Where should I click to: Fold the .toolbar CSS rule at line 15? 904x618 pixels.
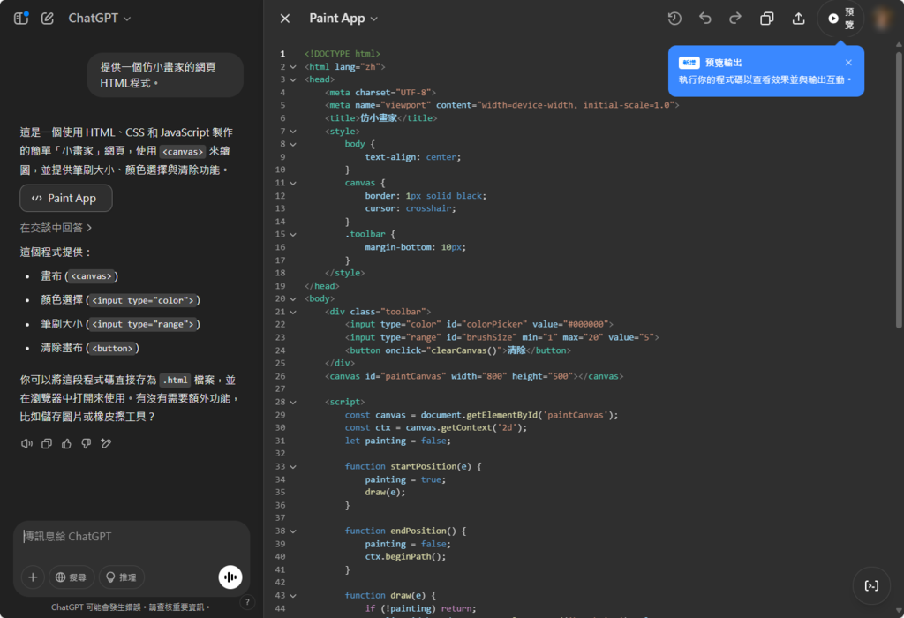(293, 234)
